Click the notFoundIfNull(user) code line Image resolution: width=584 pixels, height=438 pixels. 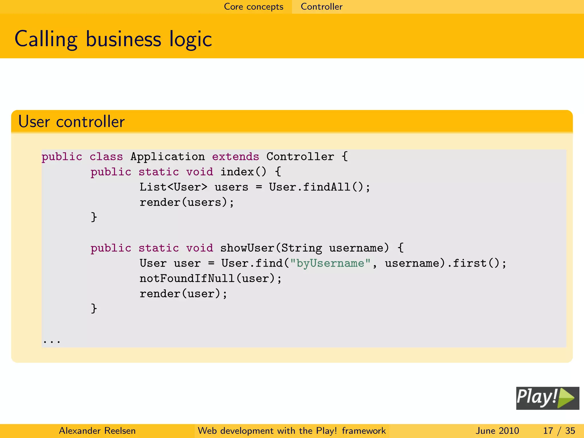point(210,278)
